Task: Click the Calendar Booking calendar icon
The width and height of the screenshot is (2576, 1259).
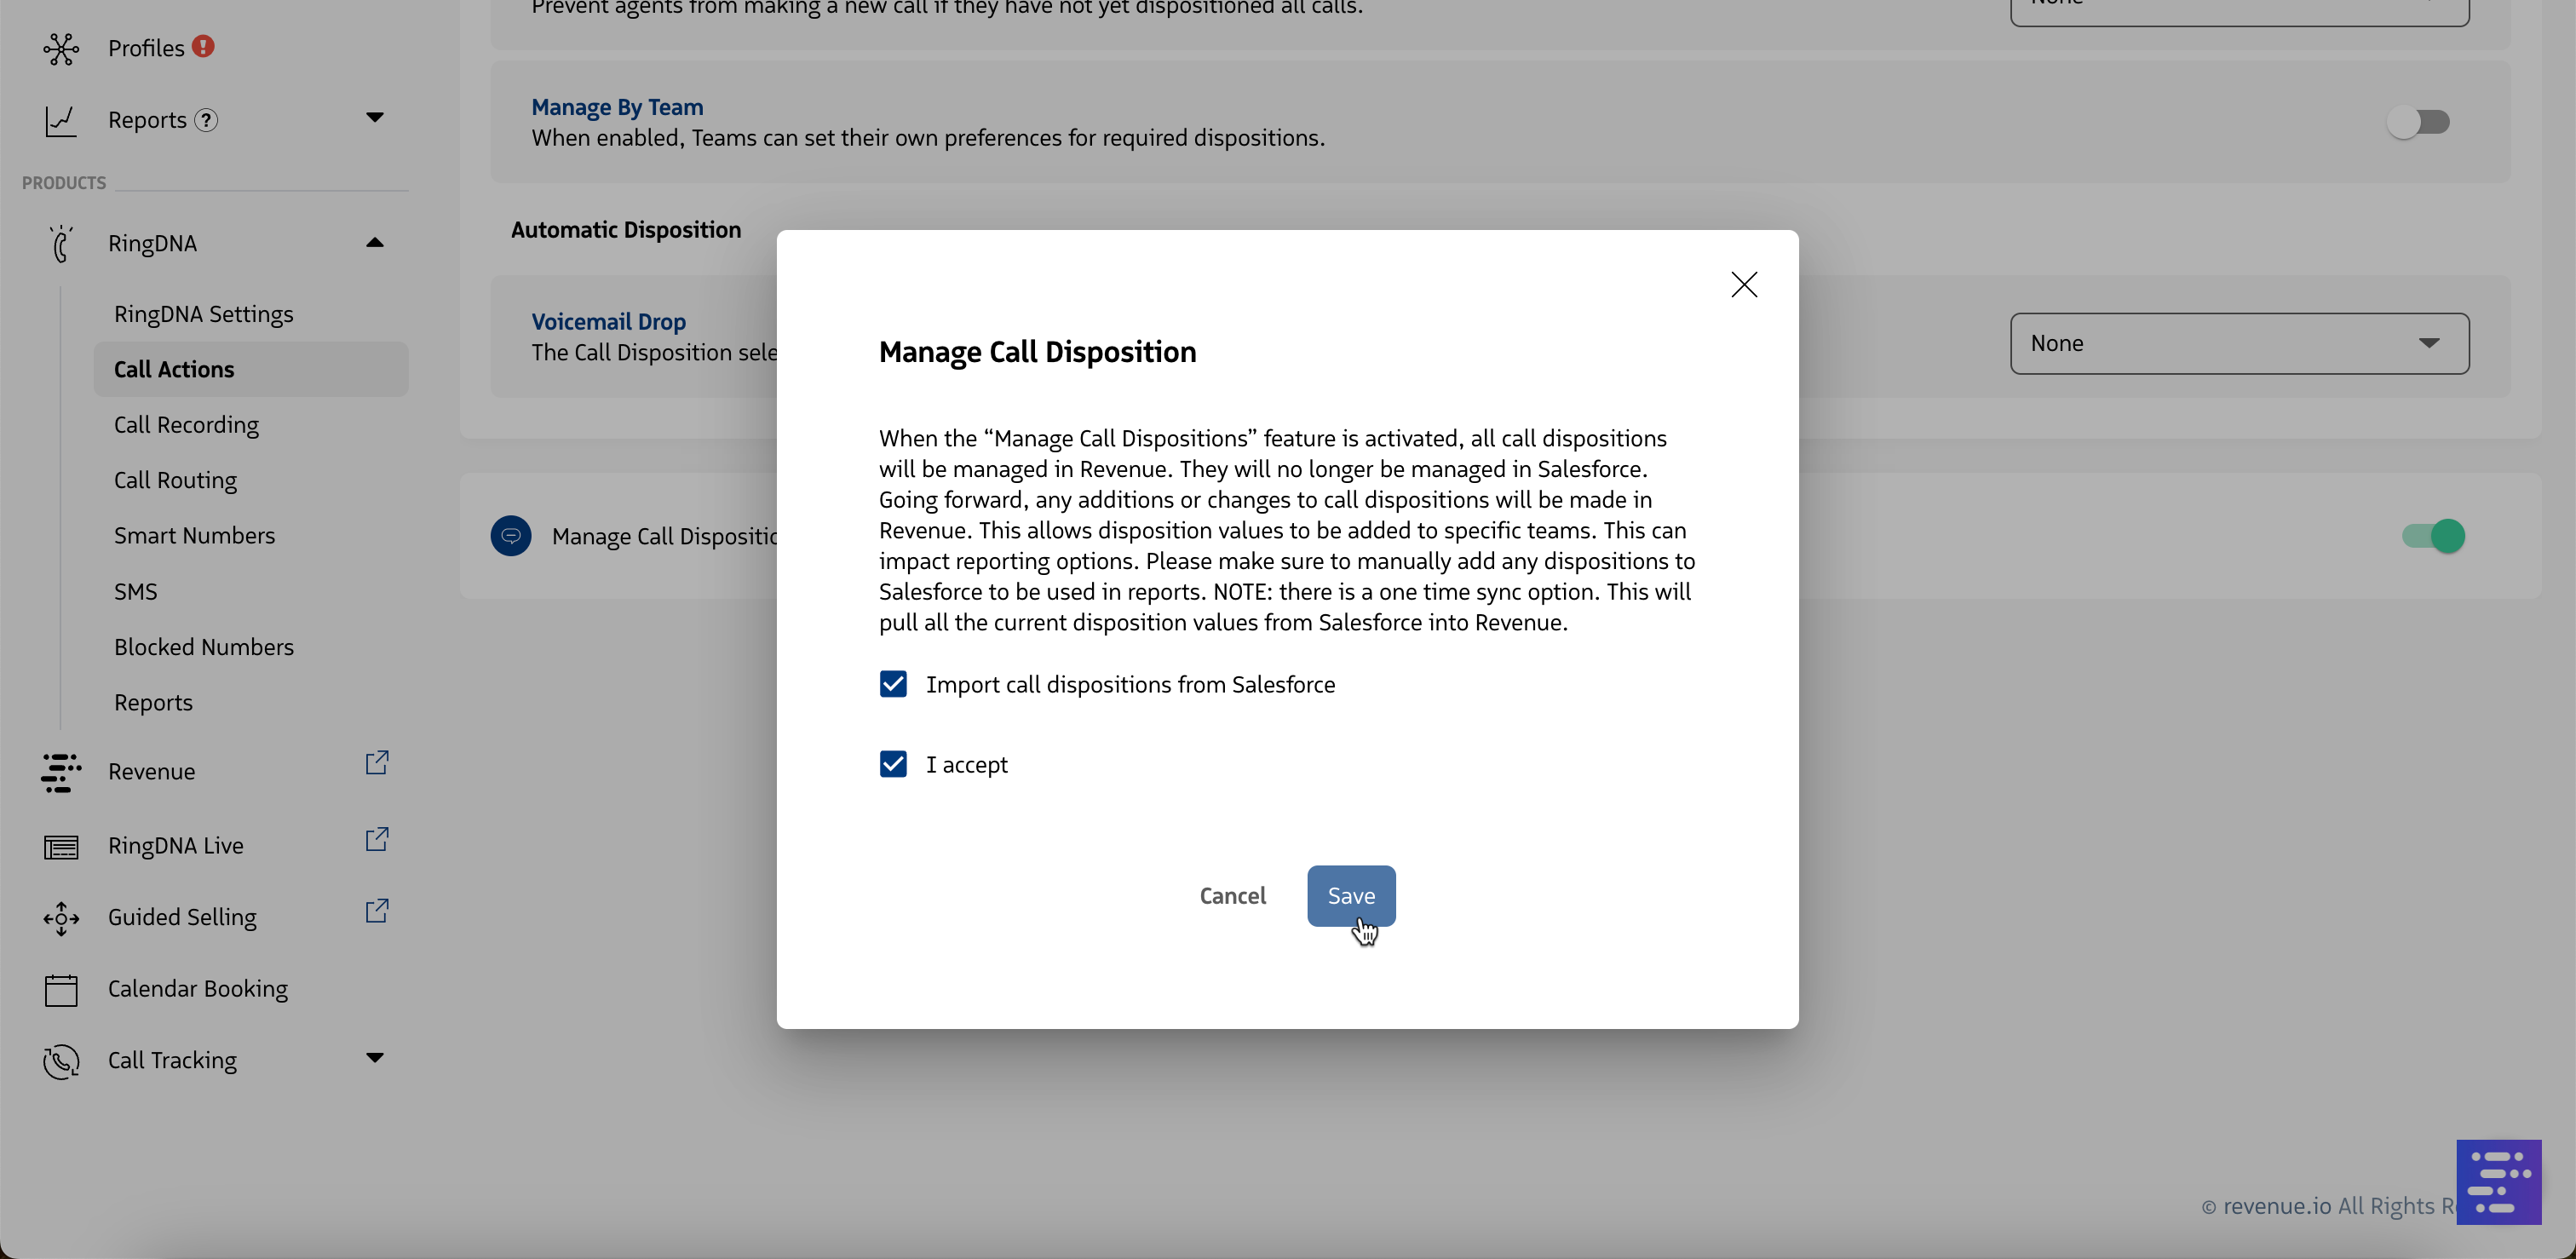Action: click(x=61, y=989)
